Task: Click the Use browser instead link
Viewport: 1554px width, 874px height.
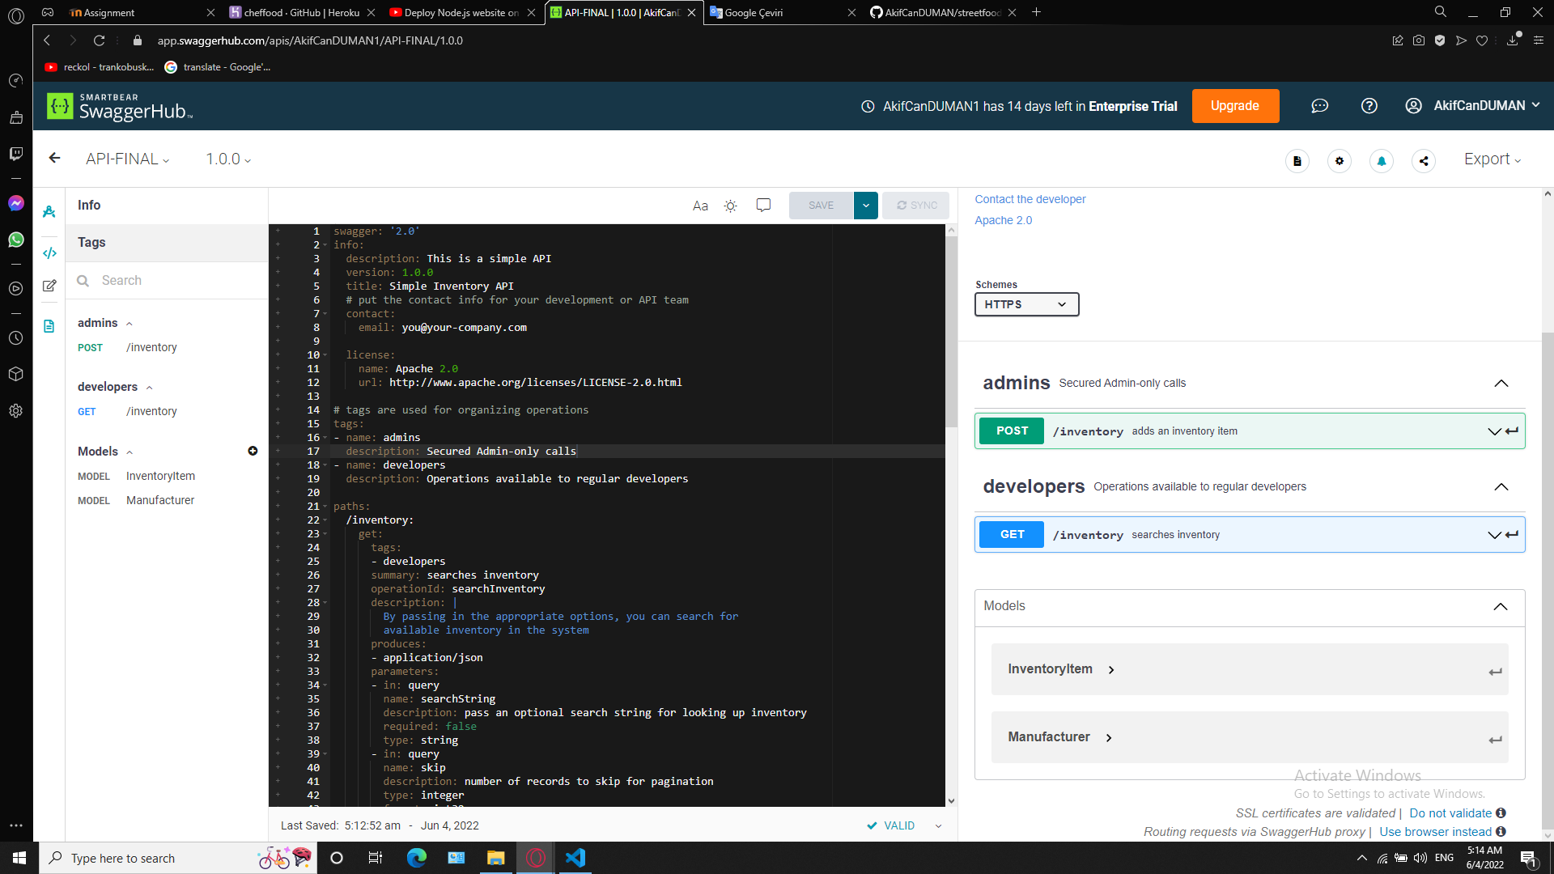Action: [x=1436, y=831]
